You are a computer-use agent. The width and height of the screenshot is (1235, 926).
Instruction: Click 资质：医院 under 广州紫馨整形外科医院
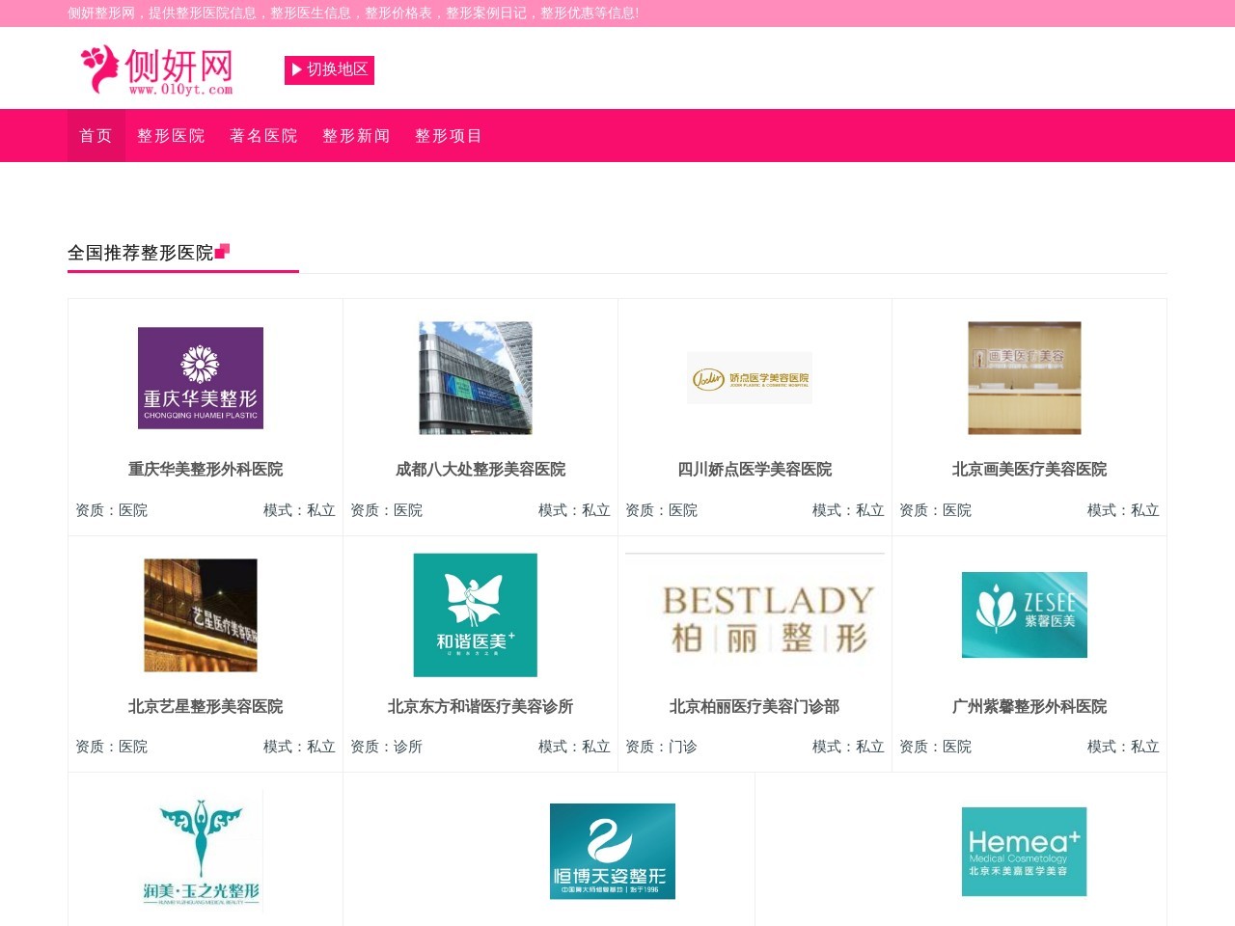coord(935,747)
